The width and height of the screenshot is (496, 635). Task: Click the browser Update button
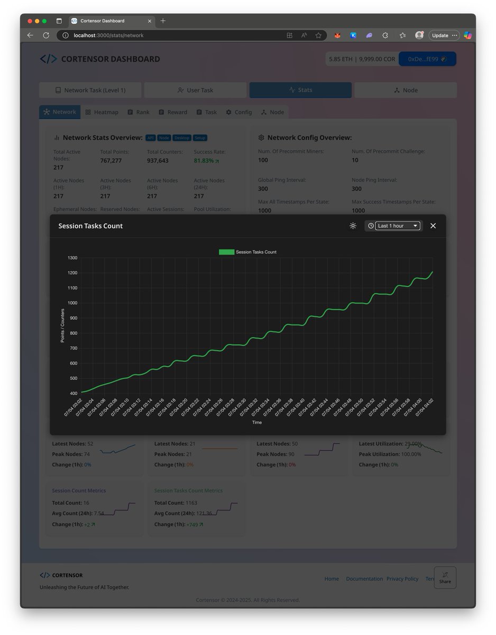[x=440, y=35]
